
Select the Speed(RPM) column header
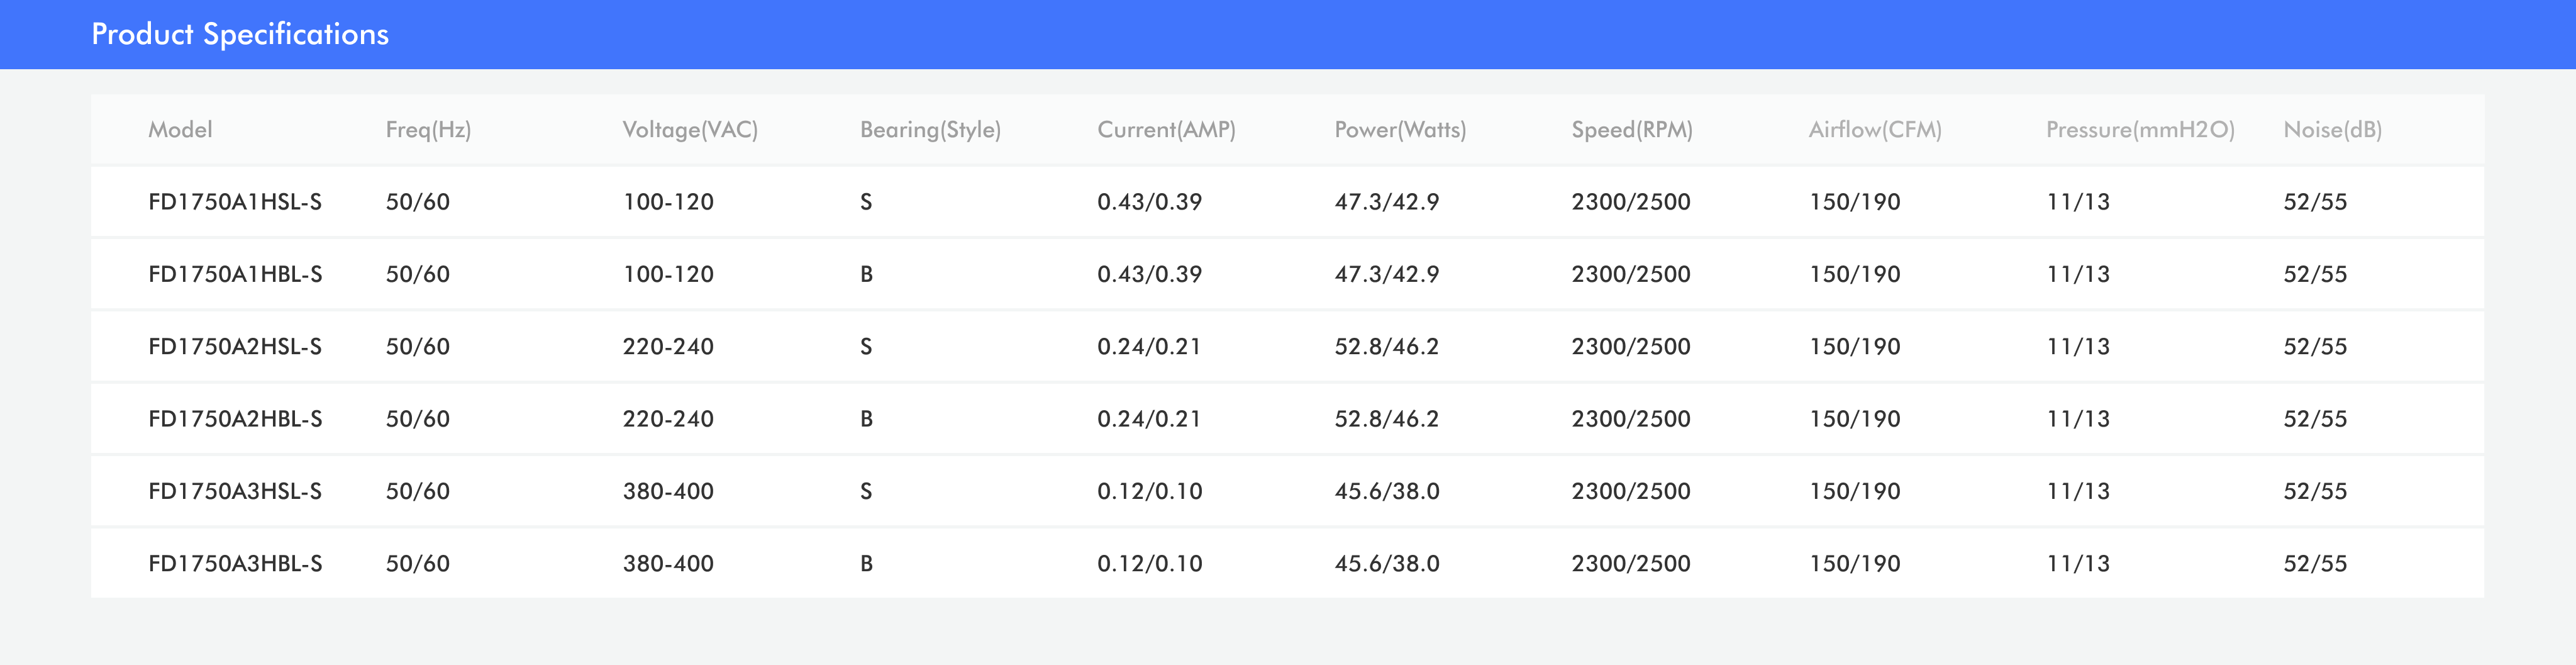[1632, 130]
